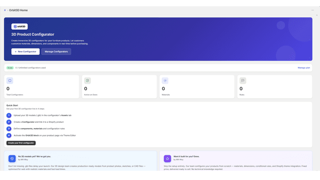Click the Active on Store checkmark icon
Viewport: 320px width, 180px height.
[87, 81]
